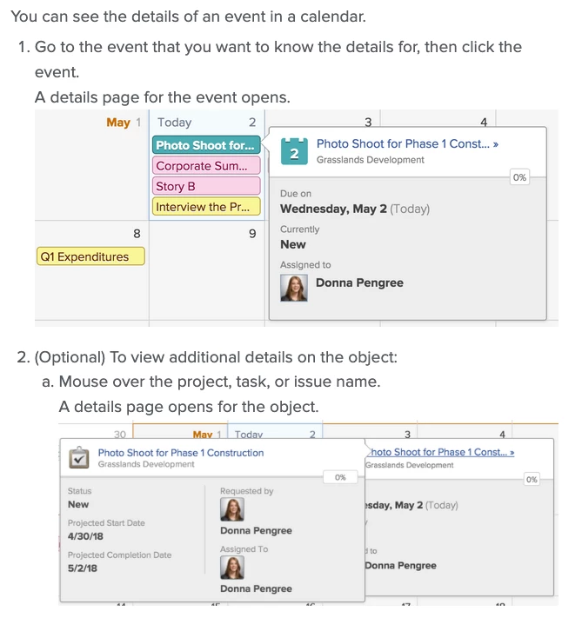The height and width of the screenshot is (618, 582).
Task: Click 'Donna Pengree' name in upper popup
Action: pyautogui.click(x=359, y=282)
